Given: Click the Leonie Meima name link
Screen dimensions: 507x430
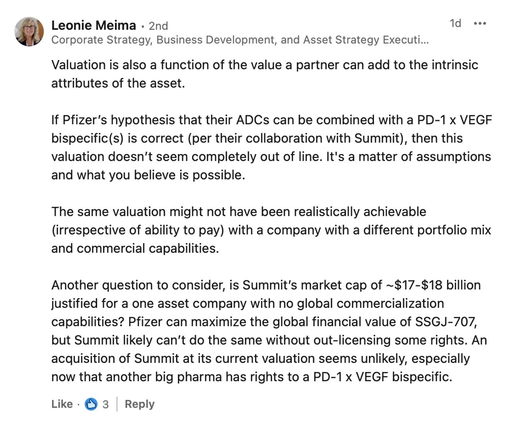Looking at the screenshot, I should (93, 25).
